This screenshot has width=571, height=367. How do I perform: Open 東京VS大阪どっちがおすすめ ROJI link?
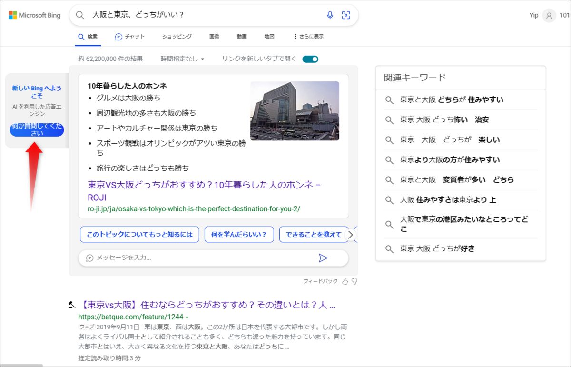[x=204, y=190]
